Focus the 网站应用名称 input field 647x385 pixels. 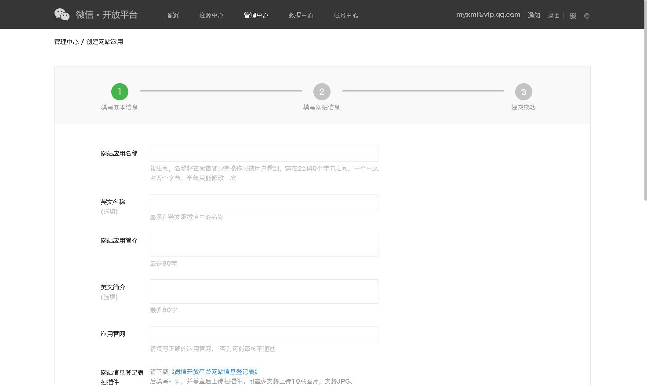(264, 154)
